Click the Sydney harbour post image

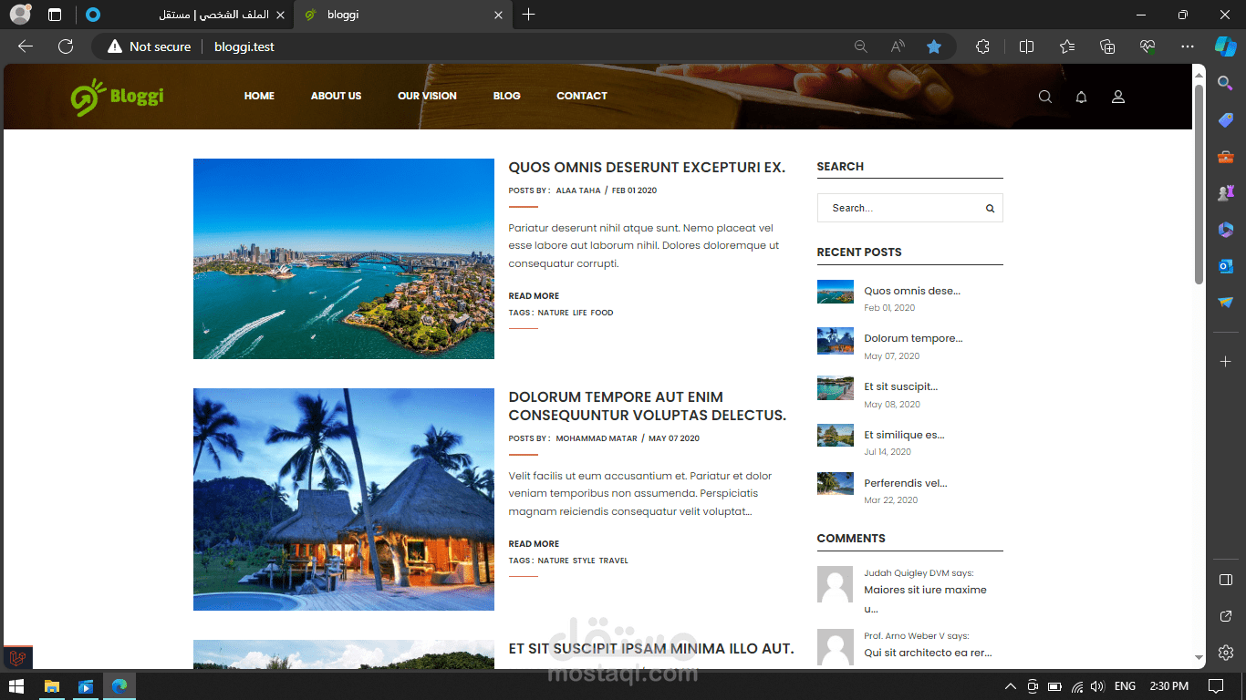pos(344,259)
